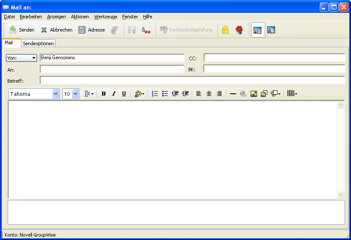Screen dimensions: 351x240
Task: Click the Senden button to send mail
Action: (x=22, y=30)
